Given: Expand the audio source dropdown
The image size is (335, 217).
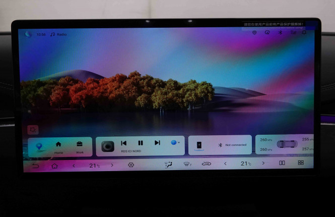Looking at the screenshot, I should pos(175,143).
